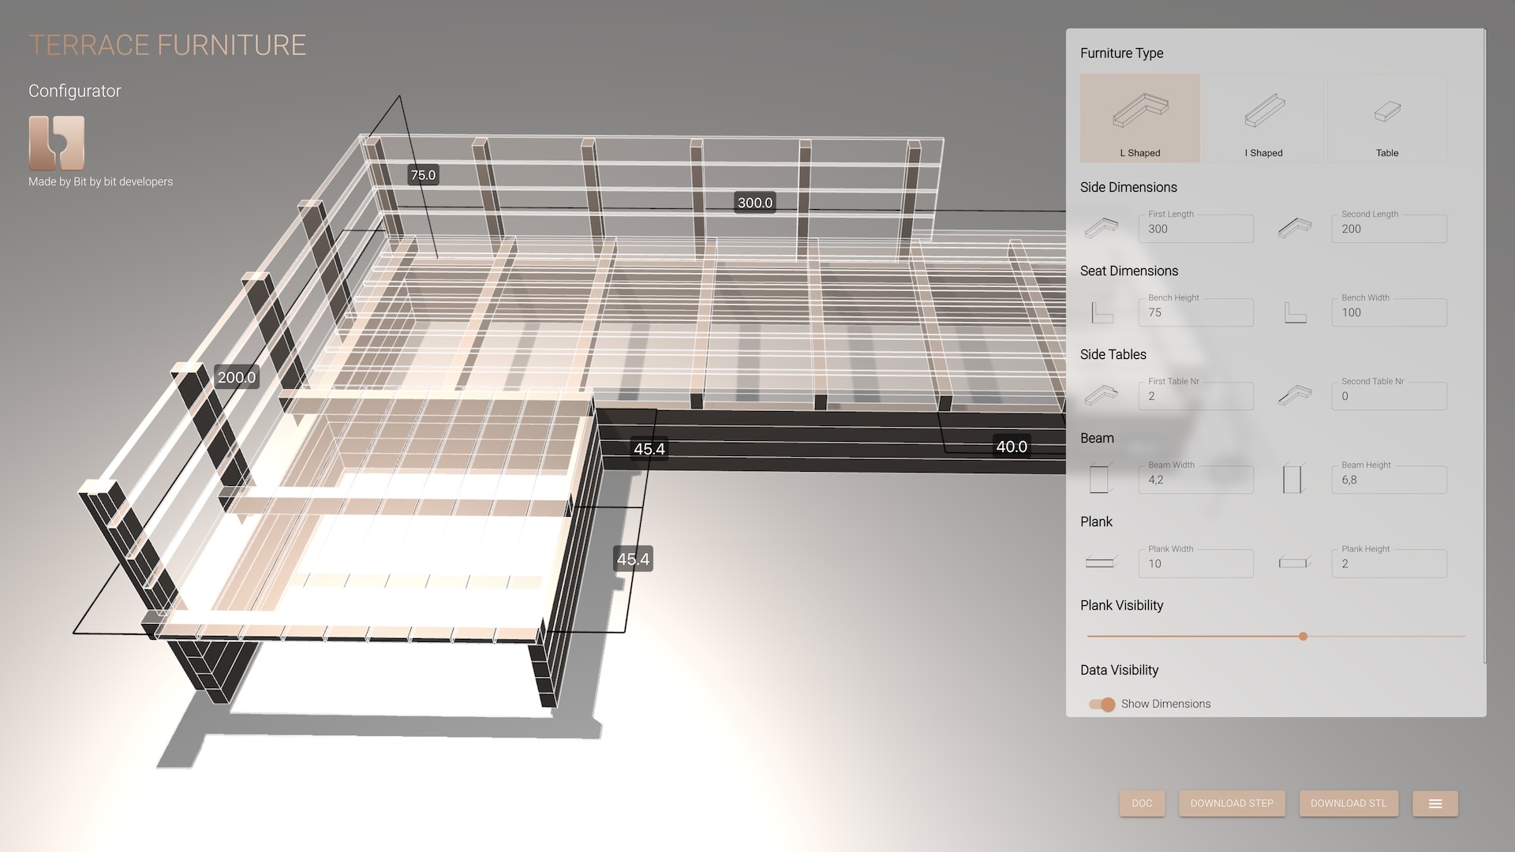Image resolution: width=1515 pixels, height=852 pixels.
Task: Toggle the Show Dimensions switch
Action: coord(1102,704)
